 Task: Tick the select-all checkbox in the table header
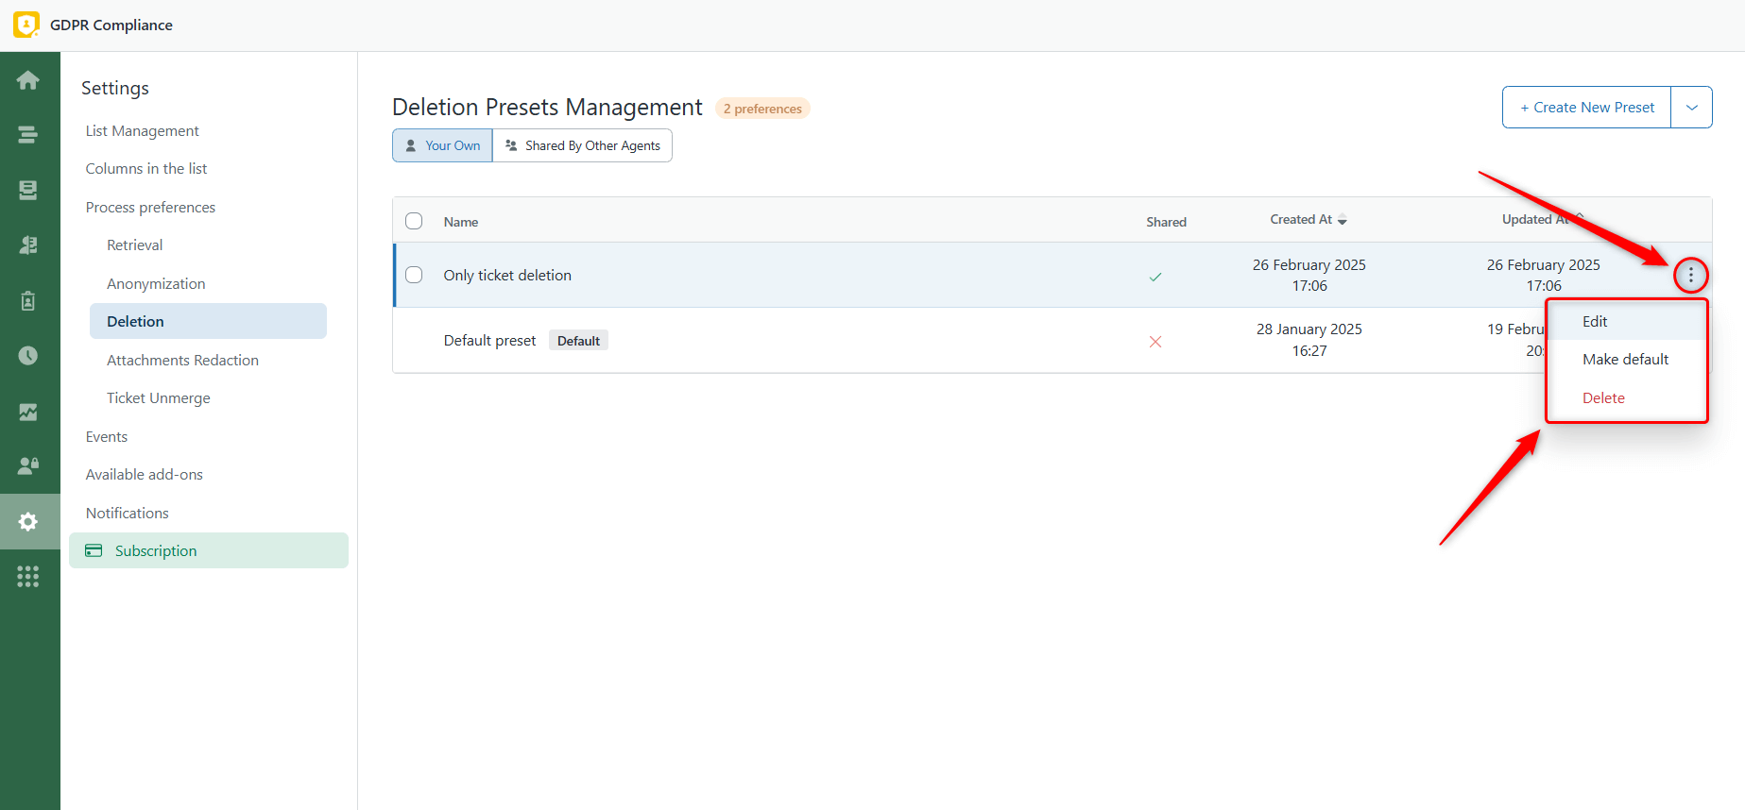(x=414, y=221)
